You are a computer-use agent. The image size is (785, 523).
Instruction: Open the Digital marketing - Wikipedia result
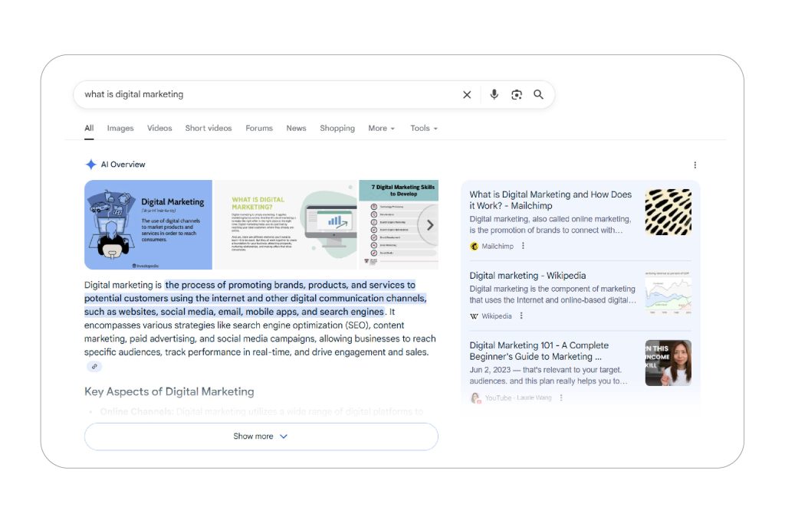click(527, 276)
